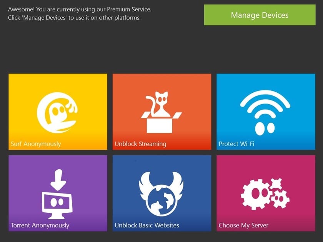Select the winged globe icon

[x=161, y=194]
